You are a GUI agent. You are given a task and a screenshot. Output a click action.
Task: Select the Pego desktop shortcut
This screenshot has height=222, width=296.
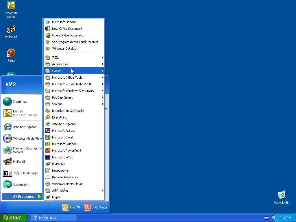click(x=11, y=55)
